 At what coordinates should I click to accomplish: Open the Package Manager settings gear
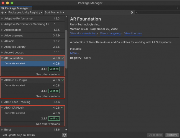(x=132, y=12)
